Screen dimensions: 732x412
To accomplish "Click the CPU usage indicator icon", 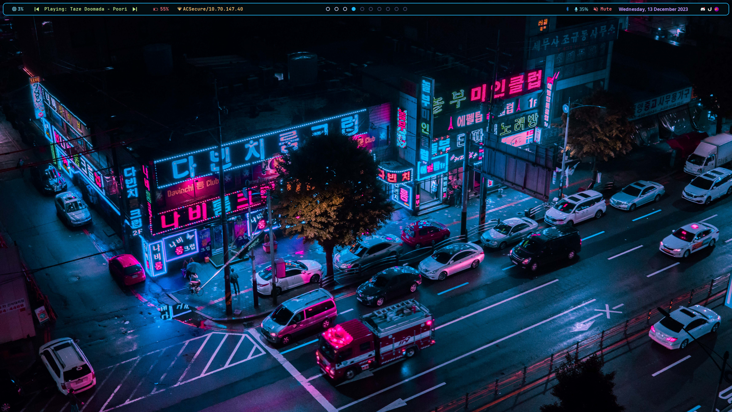I will coord(14,9).
